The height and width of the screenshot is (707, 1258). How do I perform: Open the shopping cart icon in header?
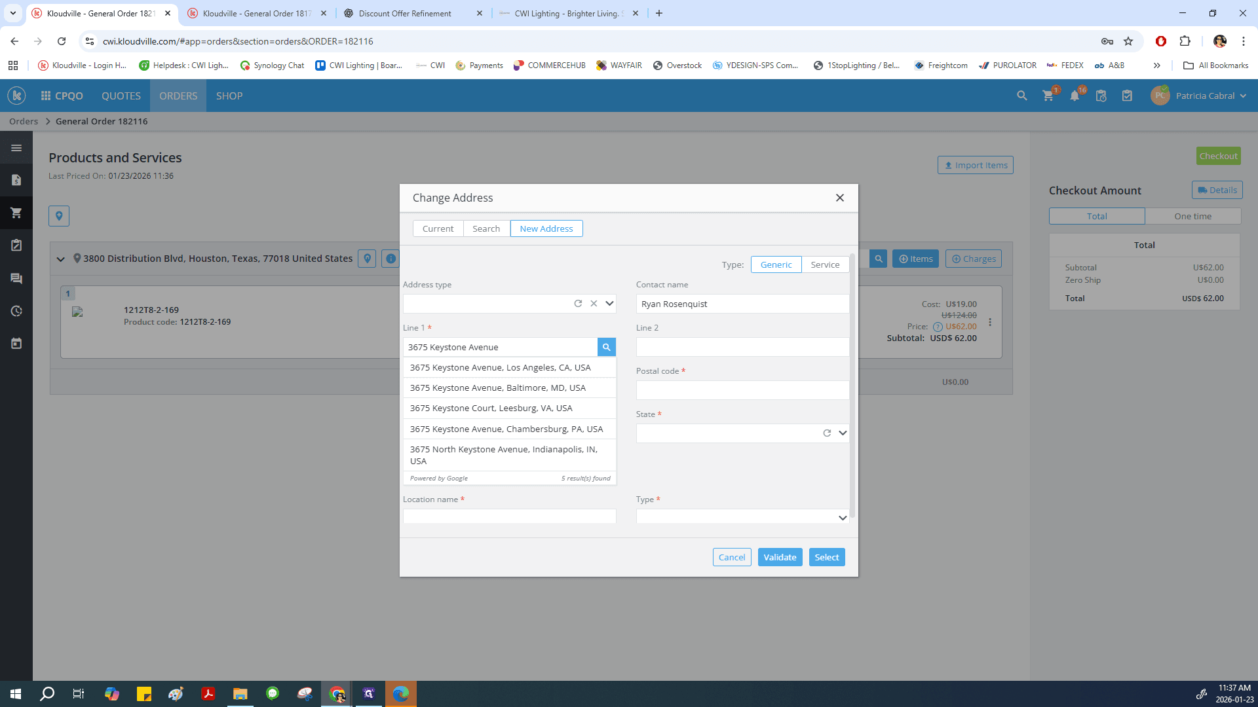point(1048,96)
